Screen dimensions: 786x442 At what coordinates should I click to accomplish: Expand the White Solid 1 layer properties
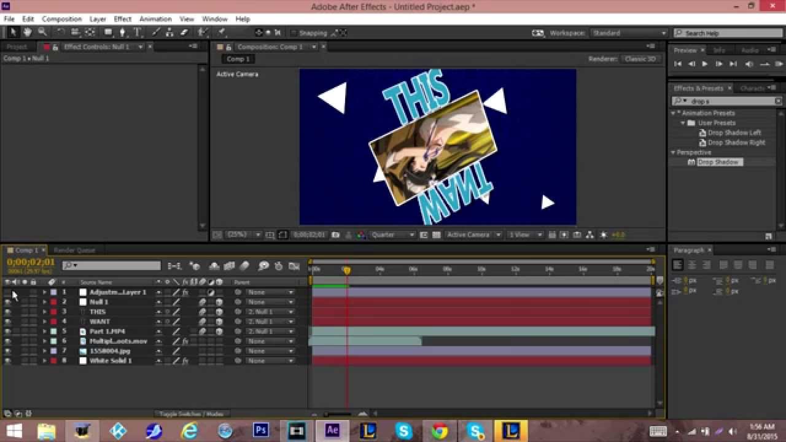click(44, 361)
